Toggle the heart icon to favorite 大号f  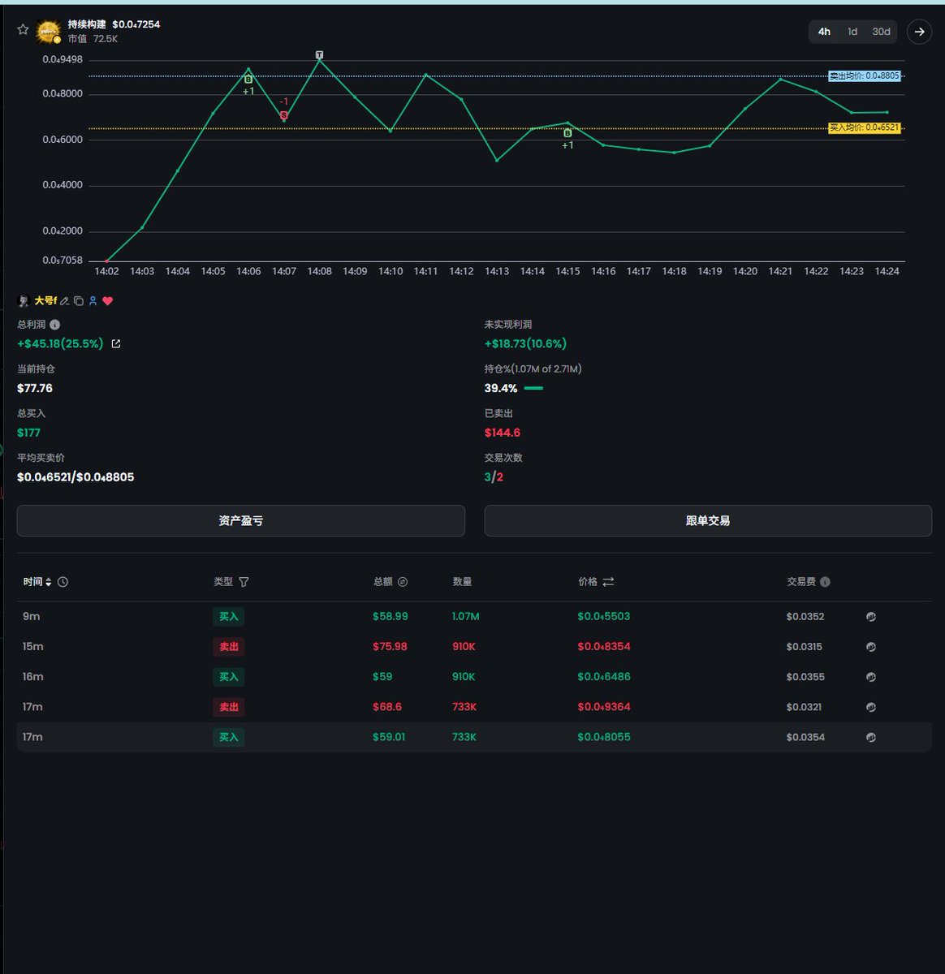click(x=107, y=301)
